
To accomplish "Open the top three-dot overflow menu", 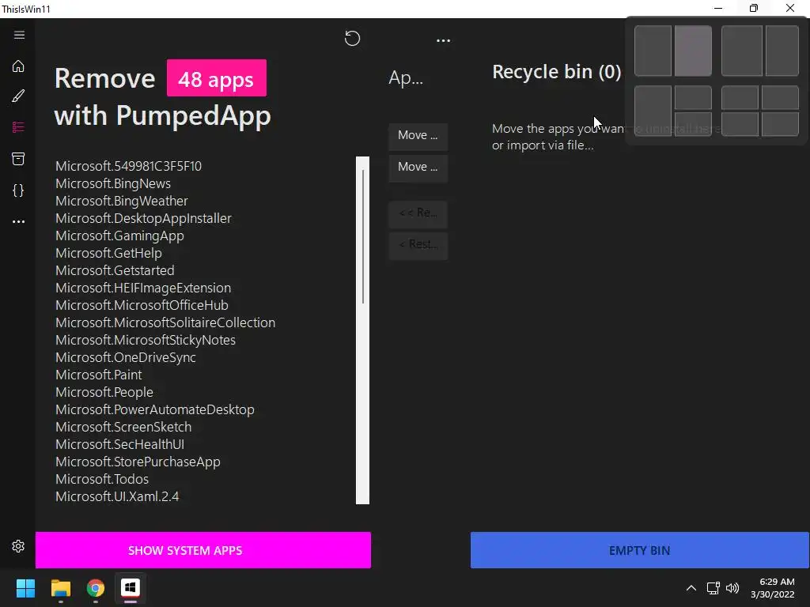I will (443, 40).
